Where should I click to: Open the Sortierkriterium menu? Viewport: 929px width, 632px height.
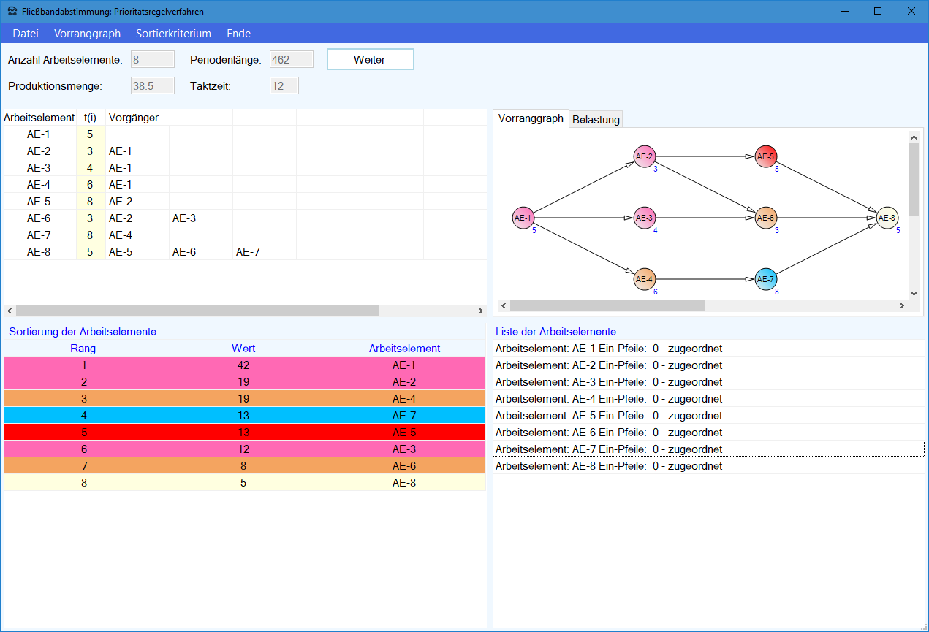click(x=173, y=34)
